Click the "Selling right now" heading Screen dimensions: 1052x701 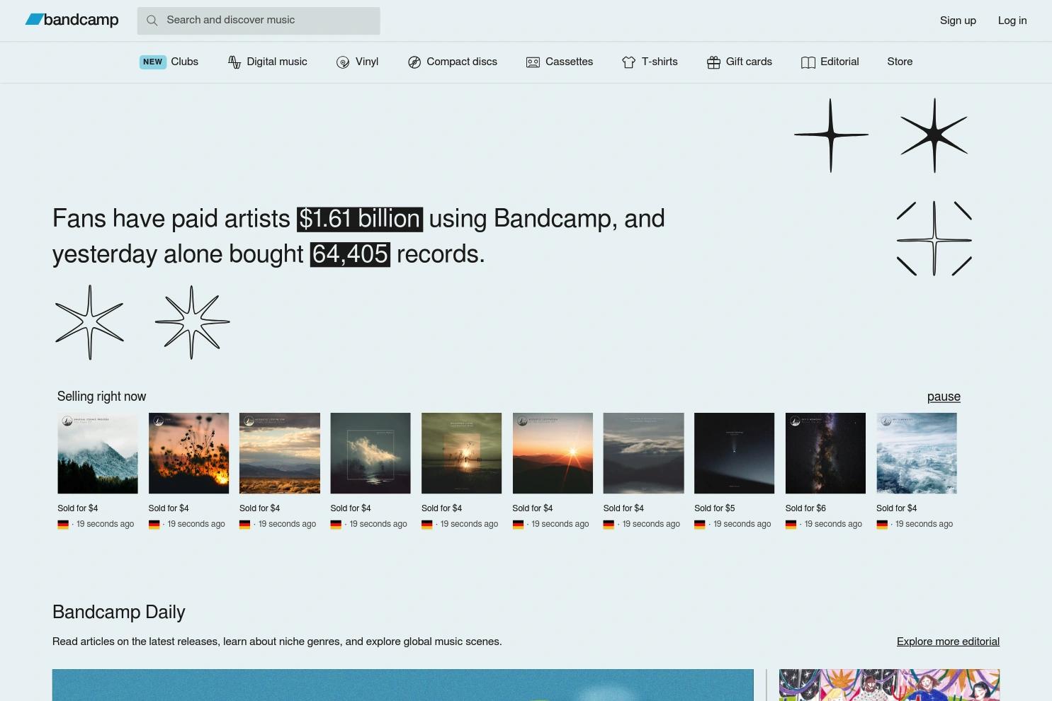pos(102,397)
